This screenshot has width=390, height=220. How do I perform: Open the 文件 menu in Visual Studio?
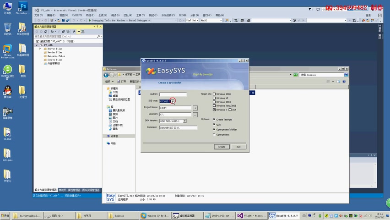(x=38, y=15)
